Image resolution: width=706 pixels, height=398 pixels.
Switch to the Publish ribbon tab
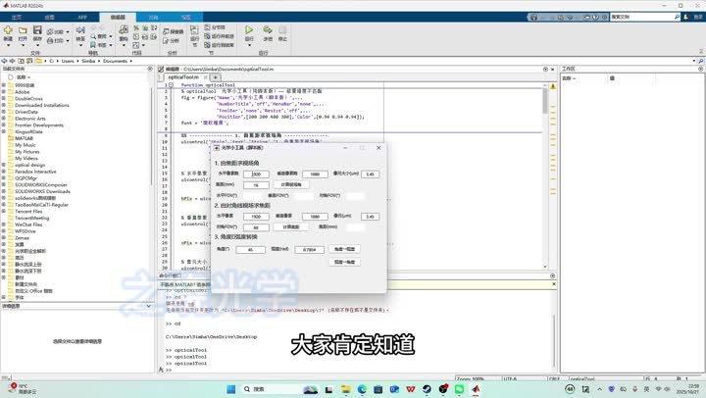click(x=153, y=17)
